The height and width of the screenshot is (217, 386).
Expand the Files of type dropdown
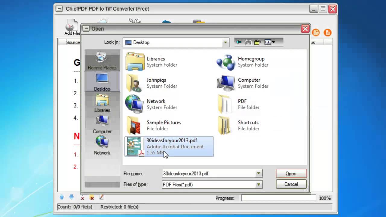[x=258, y=184]
